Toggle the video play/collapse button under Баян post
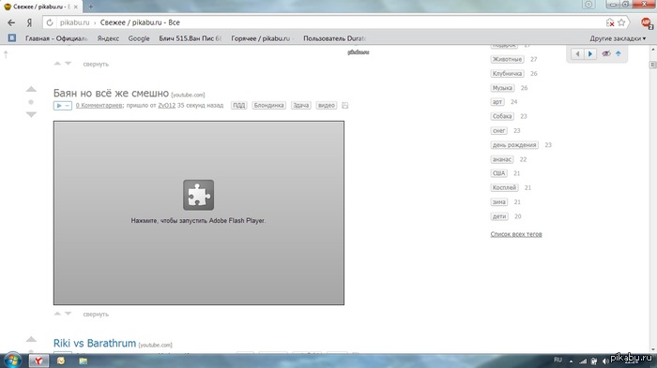This screenshot has height=368, width=657. click(63, 106)
